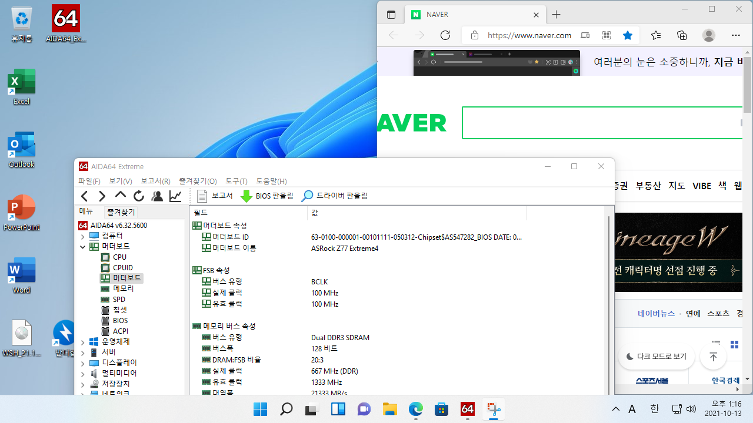This screenshot has height=423, width=753.
Task: Expand the 저장장치 tree node
Action: point(83,384)
